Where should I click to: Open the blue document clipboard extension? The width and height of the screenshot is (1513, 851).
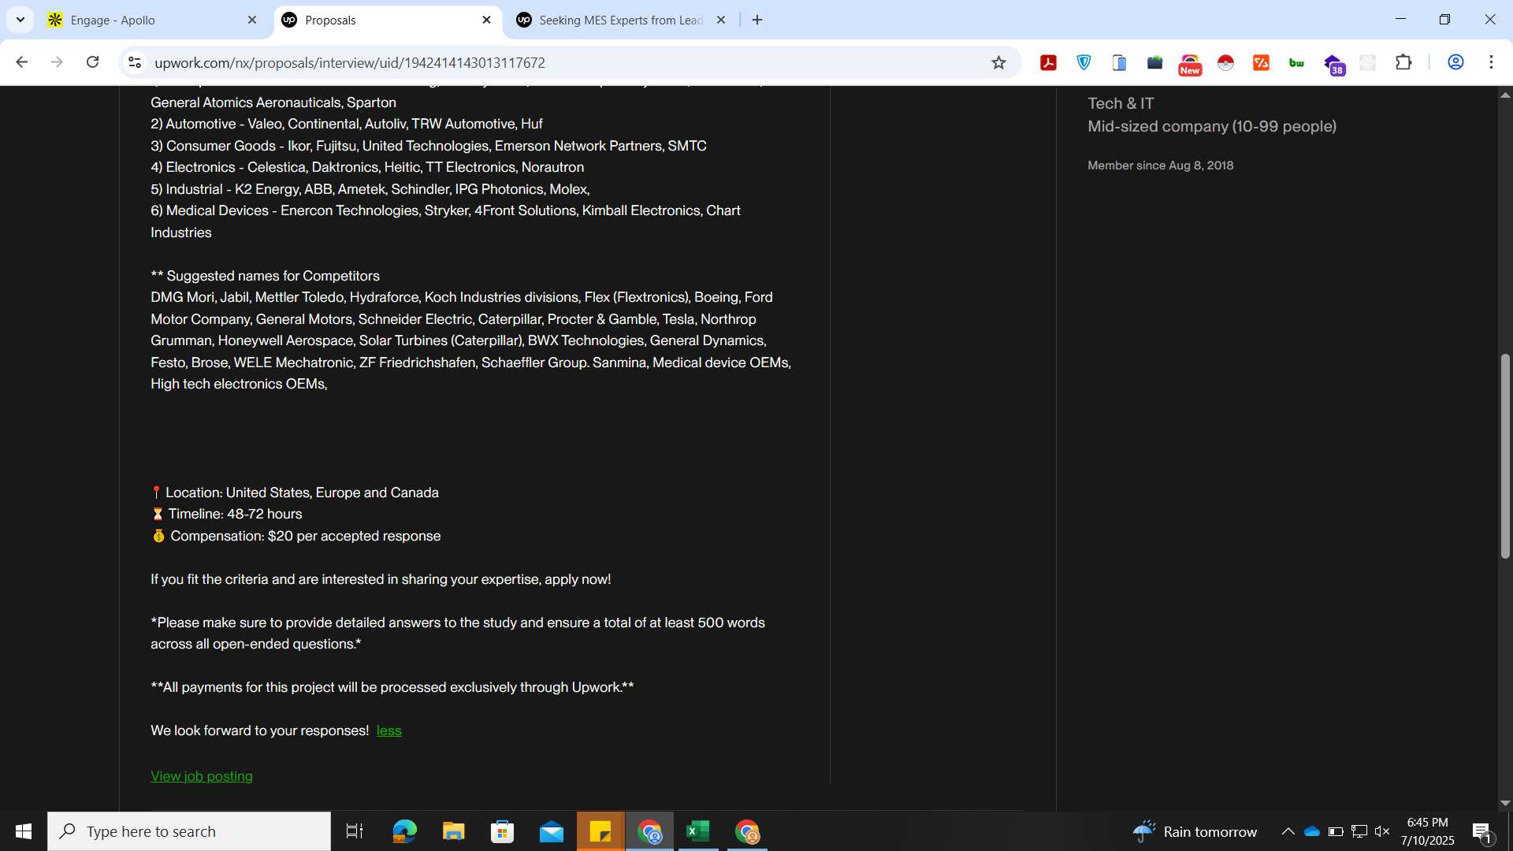(1119, 62)
